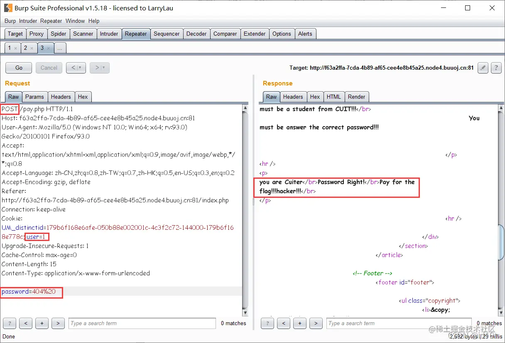Click the Burp Suite title bar logo

click(x=8, y=8)
